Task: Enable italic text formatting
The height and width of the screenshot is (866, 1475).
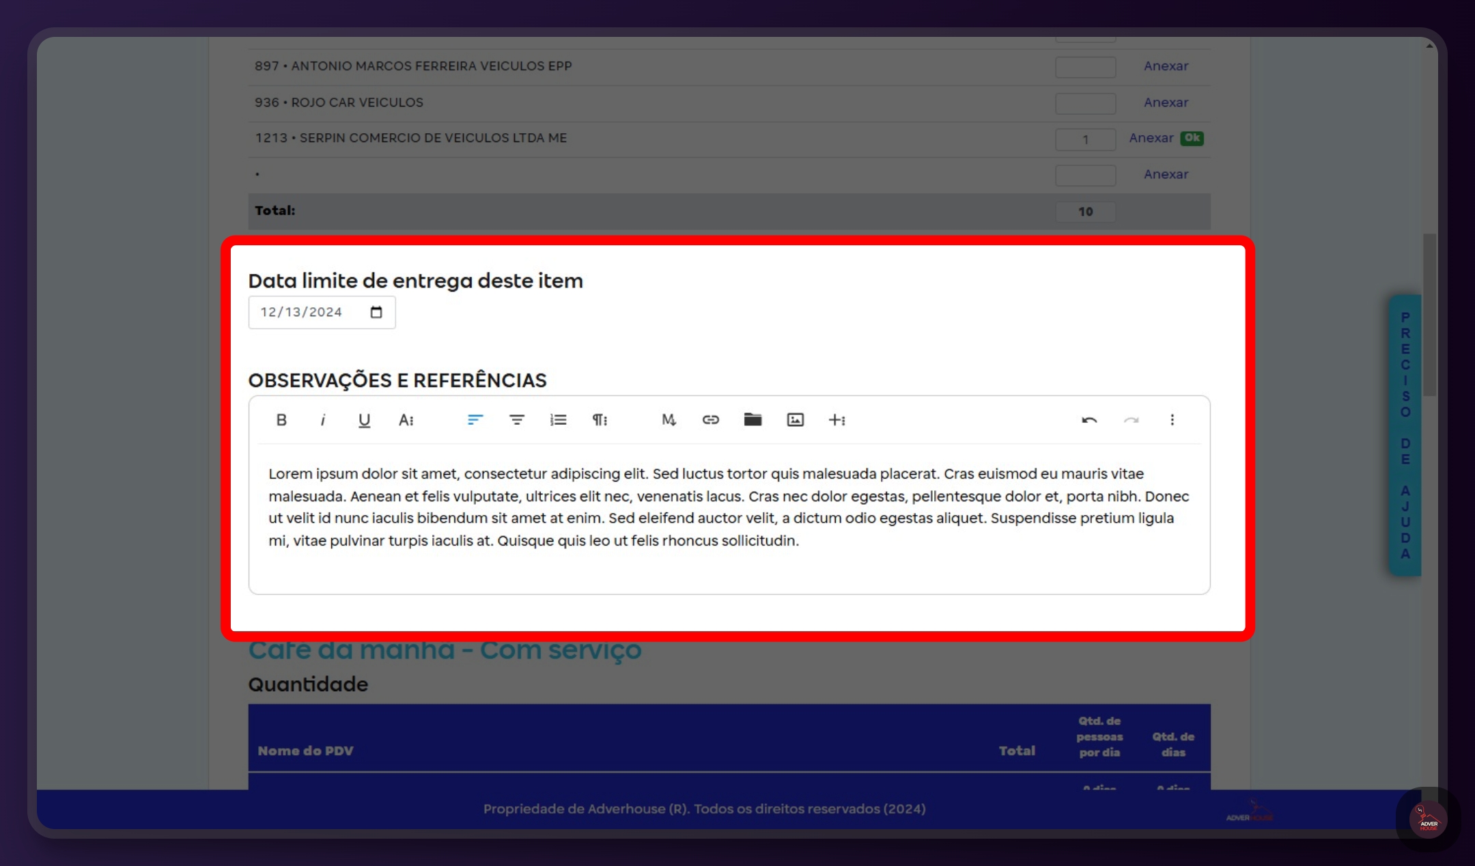Action: coord(322,419)
